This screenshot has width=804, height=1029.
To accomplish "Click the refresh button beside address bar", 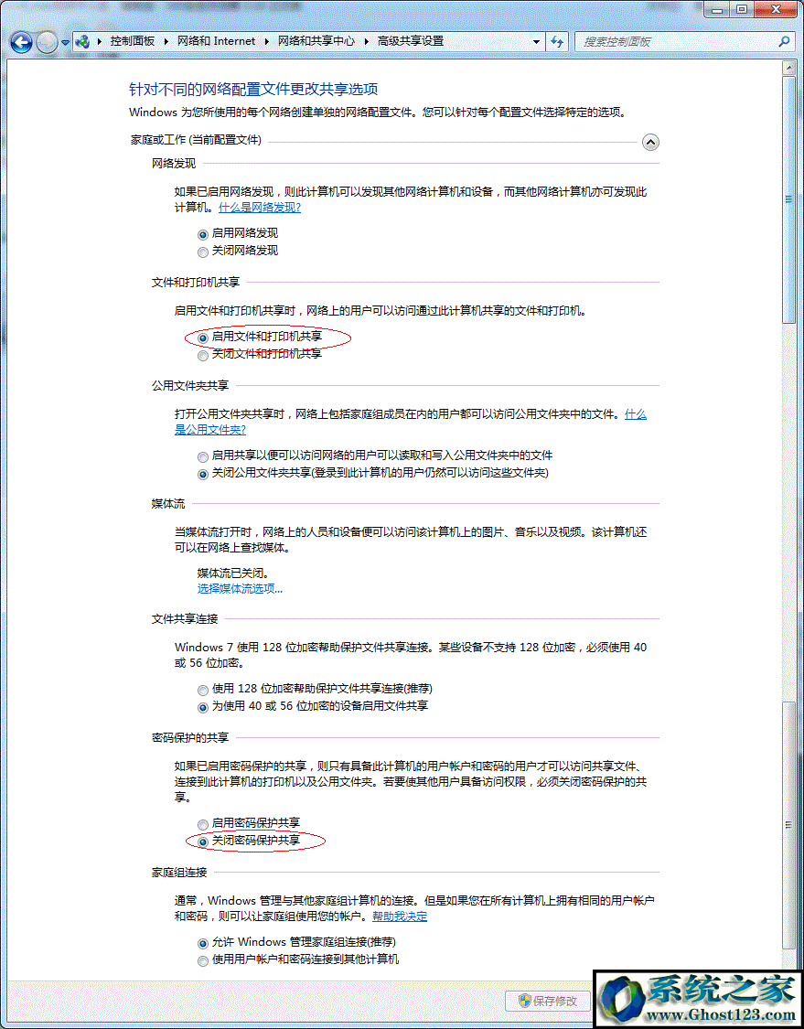I will coord(557,41).
